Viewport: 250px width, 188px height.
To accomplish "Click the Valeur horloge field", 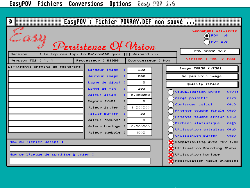I will tap(139, 127).
